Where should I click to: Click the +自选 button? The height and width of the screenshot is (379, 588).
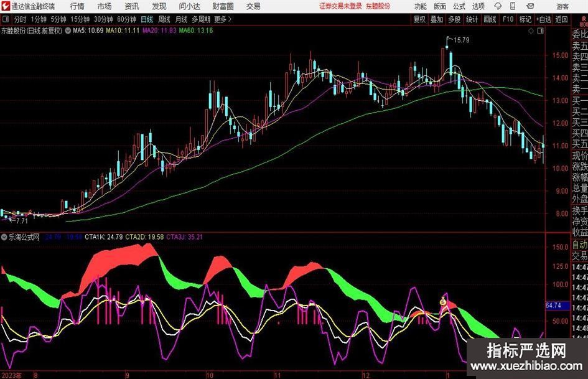pos(544,19)
